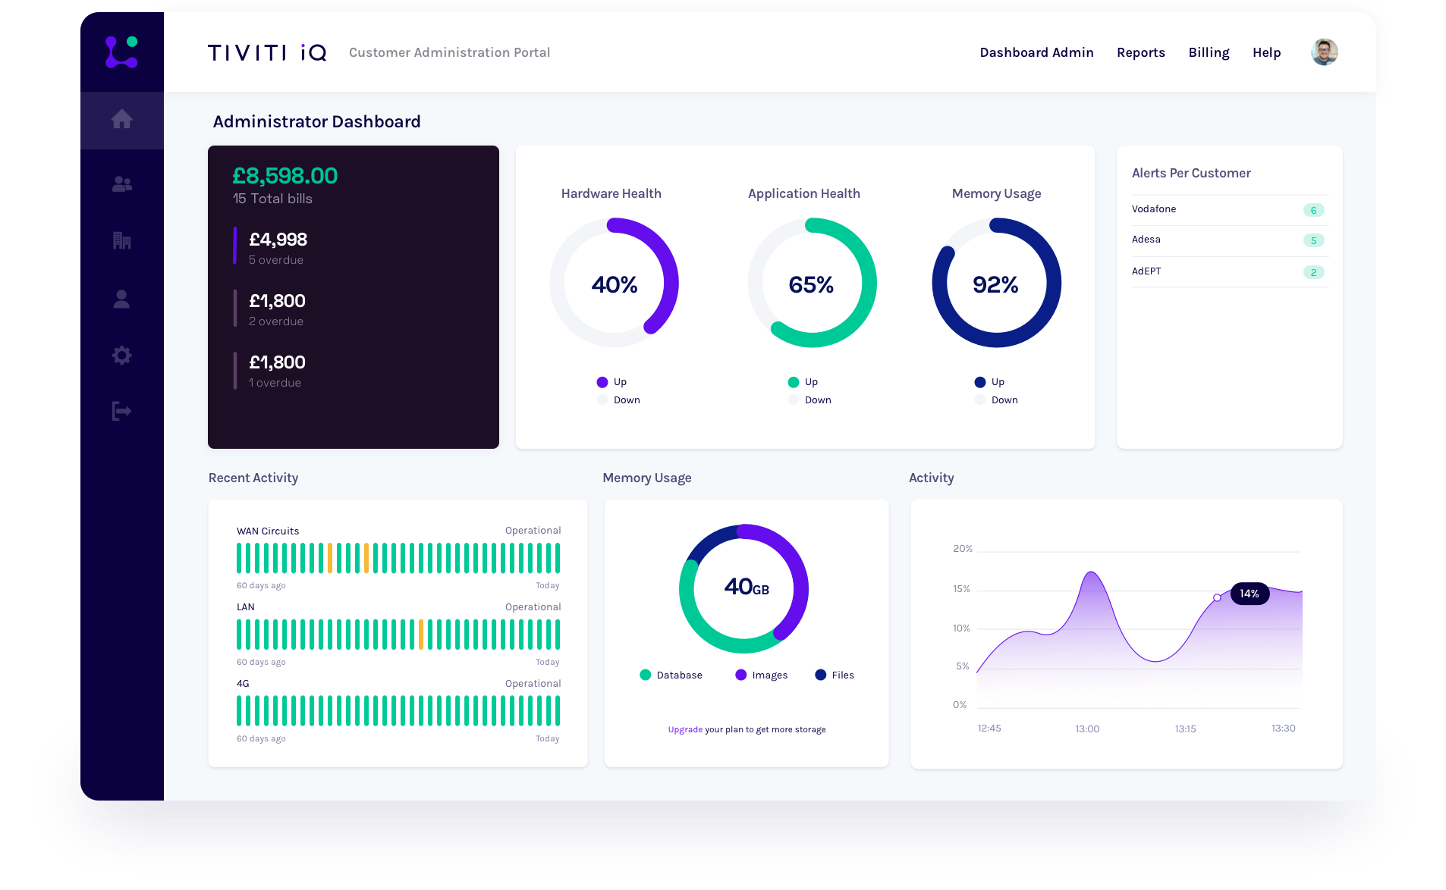Click the Adesa alert count badge 5
Screen dimensions: 1446x890
click(x=1313, y=240)
